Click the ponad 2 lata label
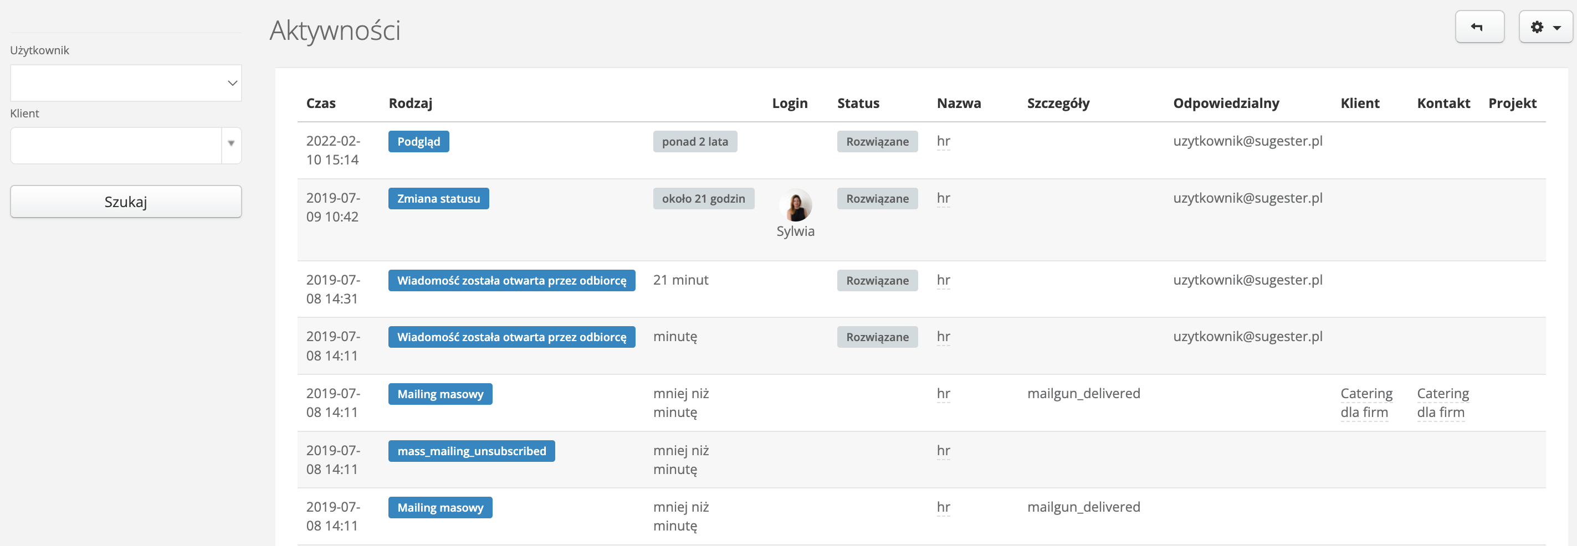Viewport: 1577px width, 546px height. coord(694,142)
